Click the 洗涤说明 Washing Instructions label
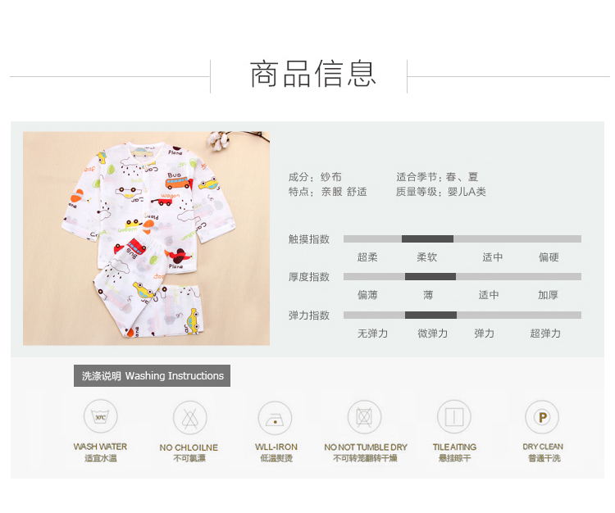The height and width of the screenshot is (513, 615). coord(153,376)
